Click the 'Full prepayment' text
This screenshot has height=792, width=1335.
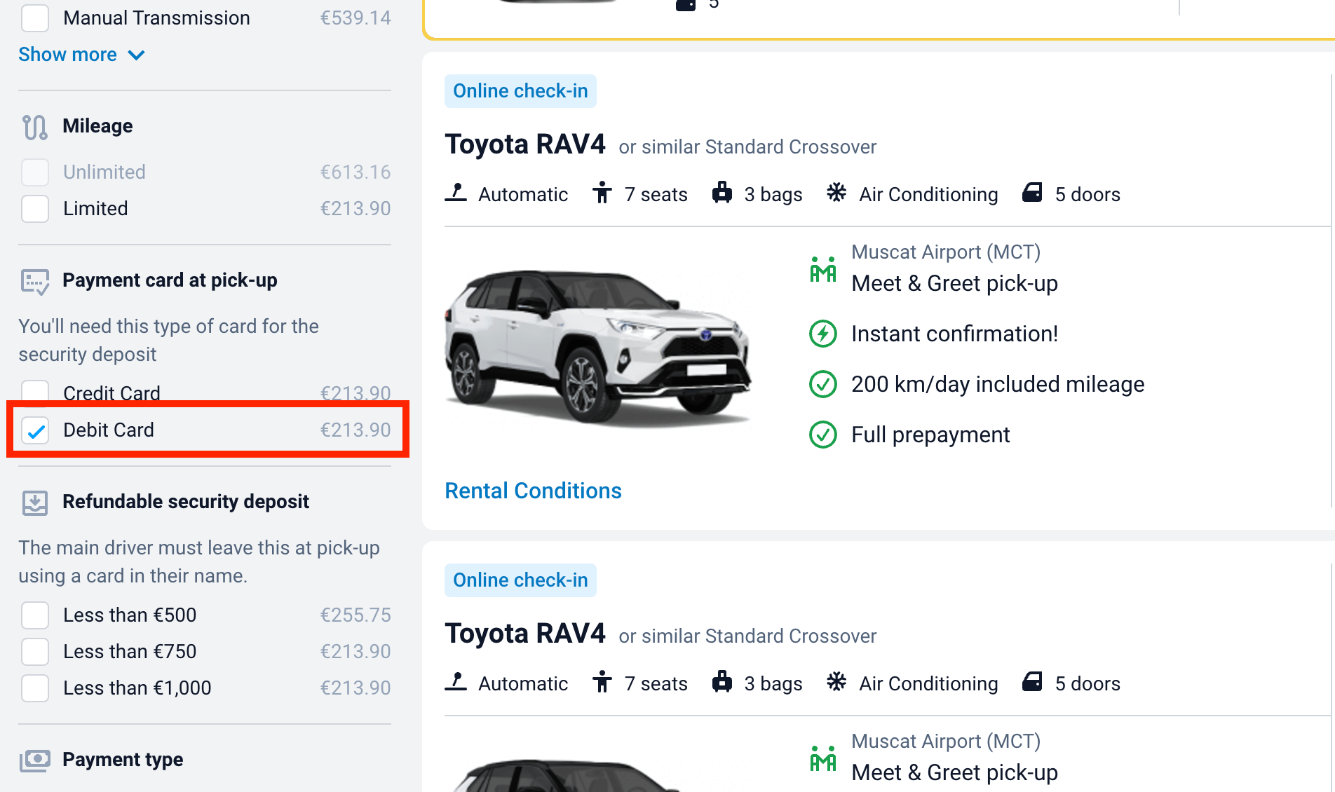(x=930, y=435)
